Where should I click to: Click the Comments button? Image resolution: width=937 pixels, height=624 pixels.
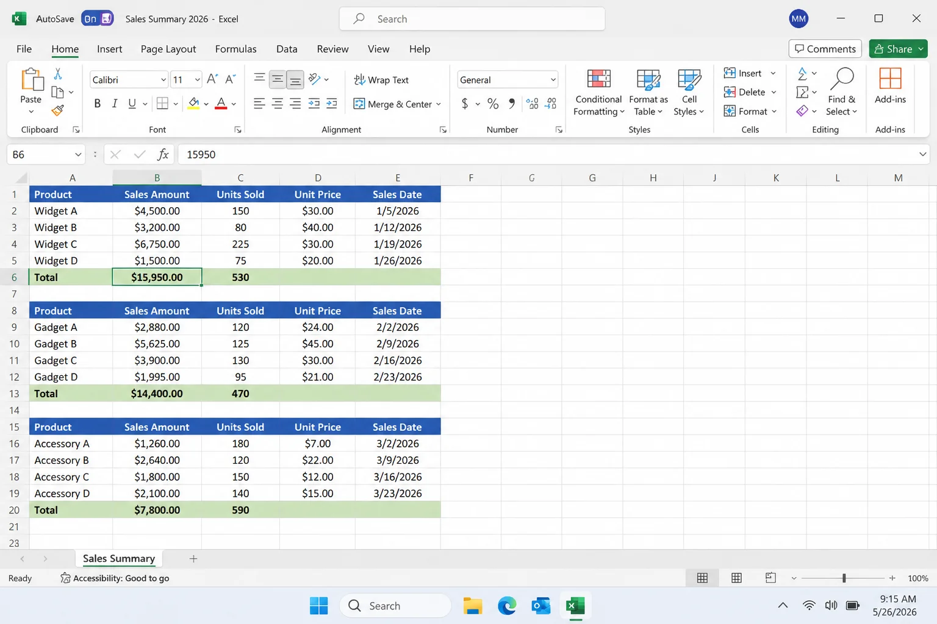click(825, 49)
